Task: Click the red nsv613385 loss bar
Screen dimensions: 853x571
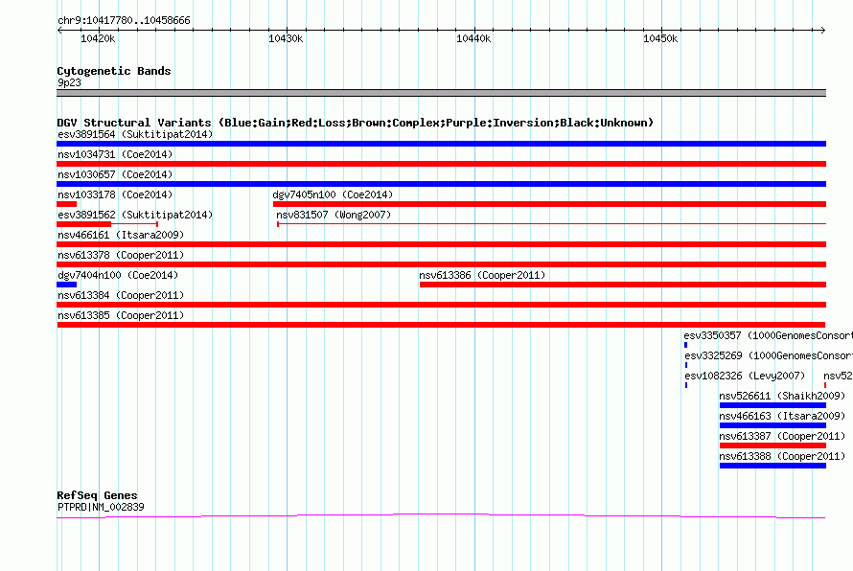Action: (x=441, y=325)
